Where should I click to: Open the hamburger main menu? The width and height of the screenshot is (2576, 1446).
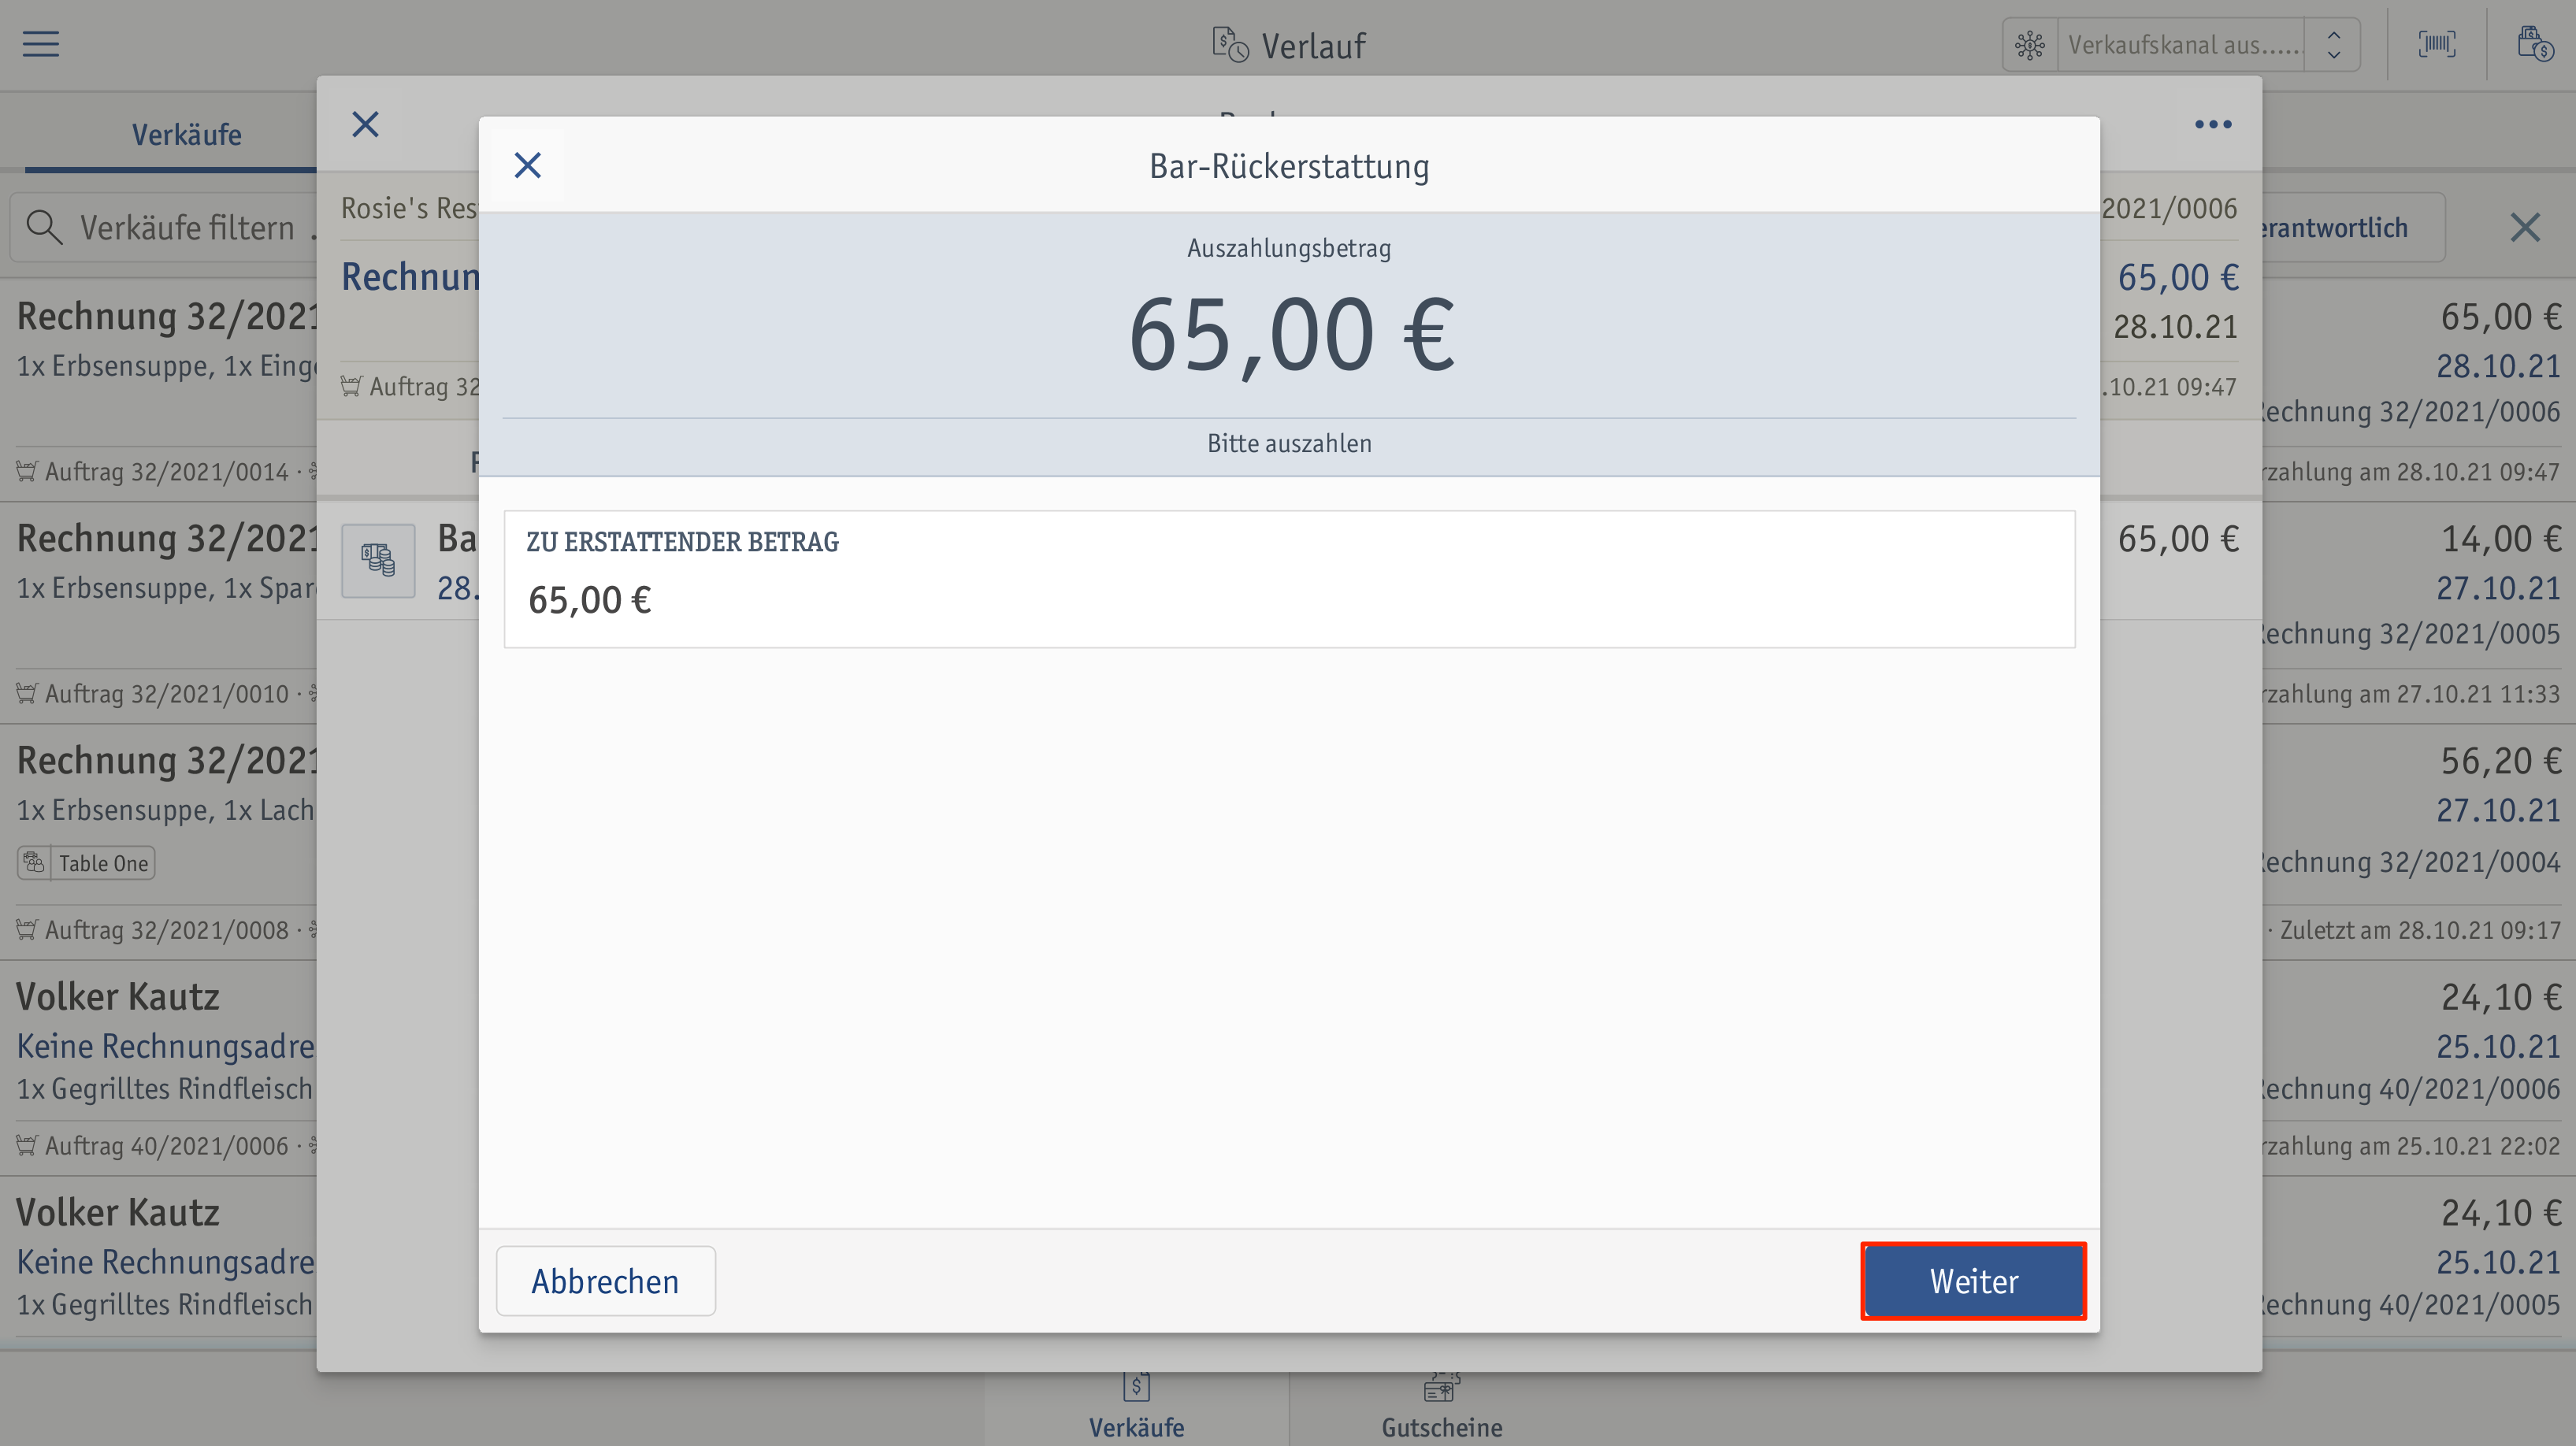click(41, 44)
